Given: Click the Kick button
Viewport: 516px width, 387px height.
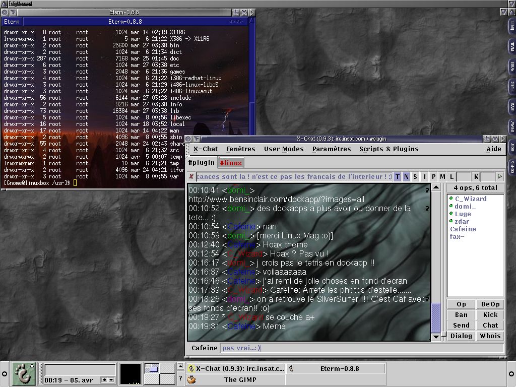Looking at the screenshot, I should tap(490, 315).
